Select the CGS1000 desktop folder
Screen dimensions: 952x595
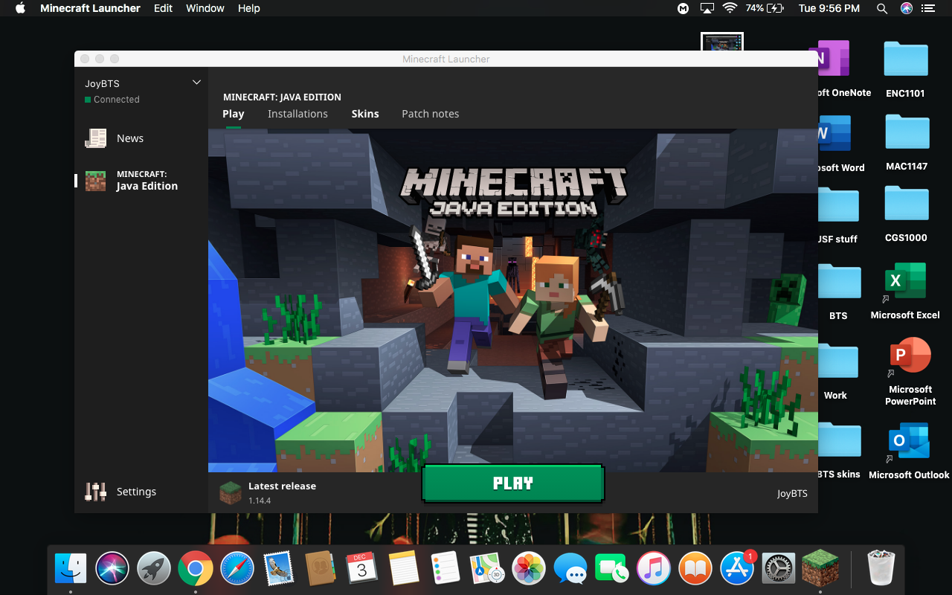[x=907, y=204]
